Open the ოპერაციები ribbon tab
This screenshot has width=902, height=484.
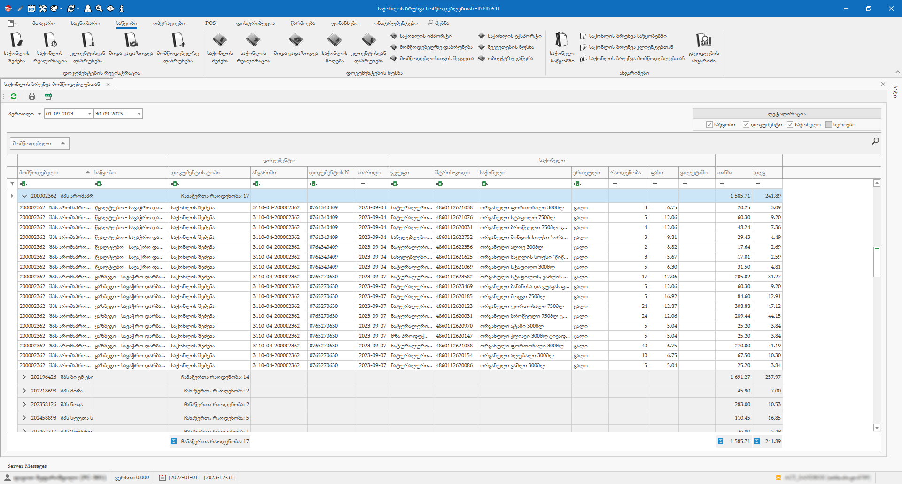click(169, 23)
